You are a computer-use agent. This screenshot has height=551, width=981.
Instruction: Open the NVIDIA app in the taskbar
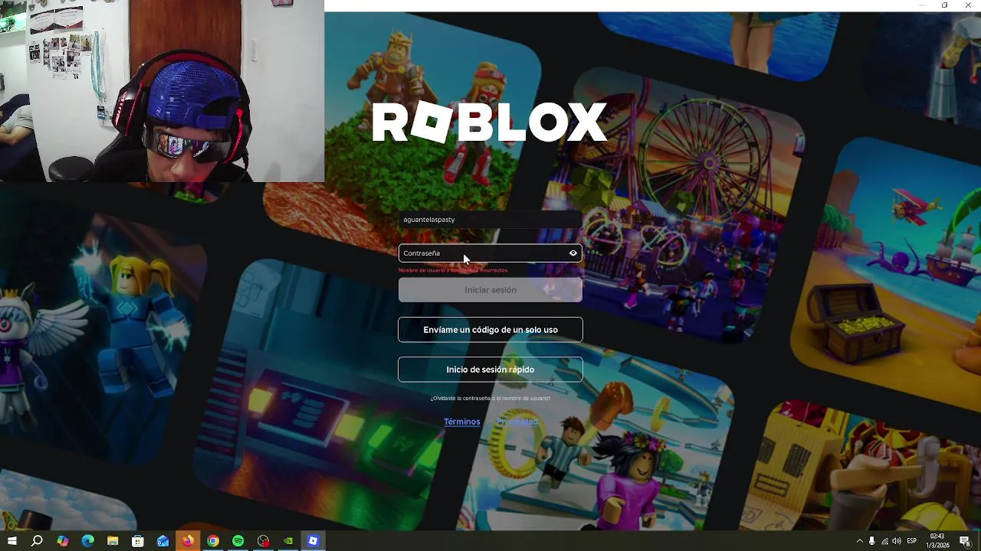(288, 541)
